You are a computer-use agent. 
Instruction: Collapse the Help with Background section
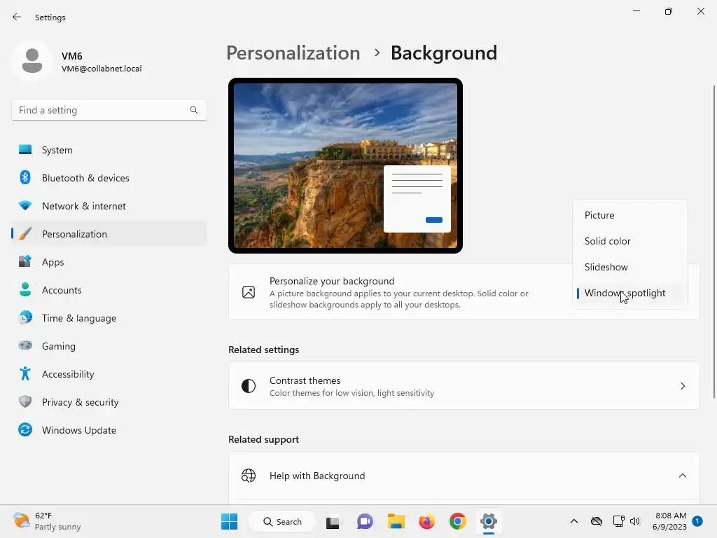pos(682,476)
